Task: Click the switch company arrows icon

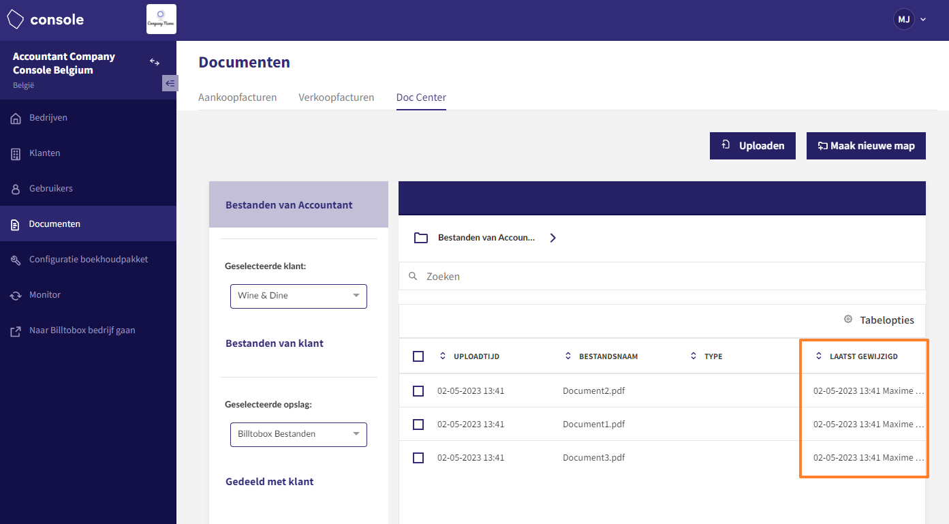Action: tap(155, 62)
